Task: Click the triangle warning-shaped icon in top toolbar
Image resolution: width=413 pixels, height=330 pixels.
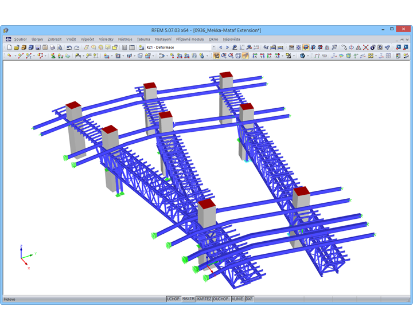Action: coord(358,48)
